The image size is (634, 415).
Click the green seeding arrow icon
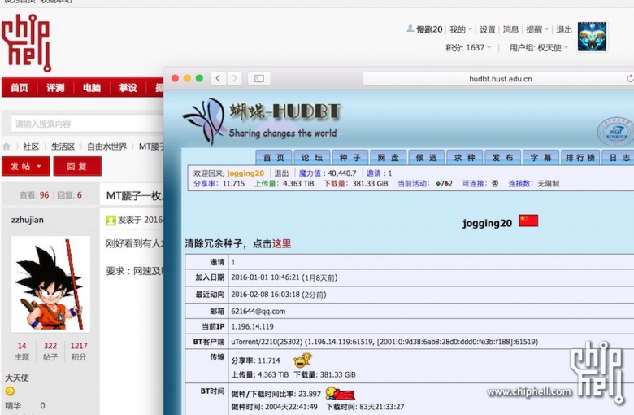click(438, 184)
